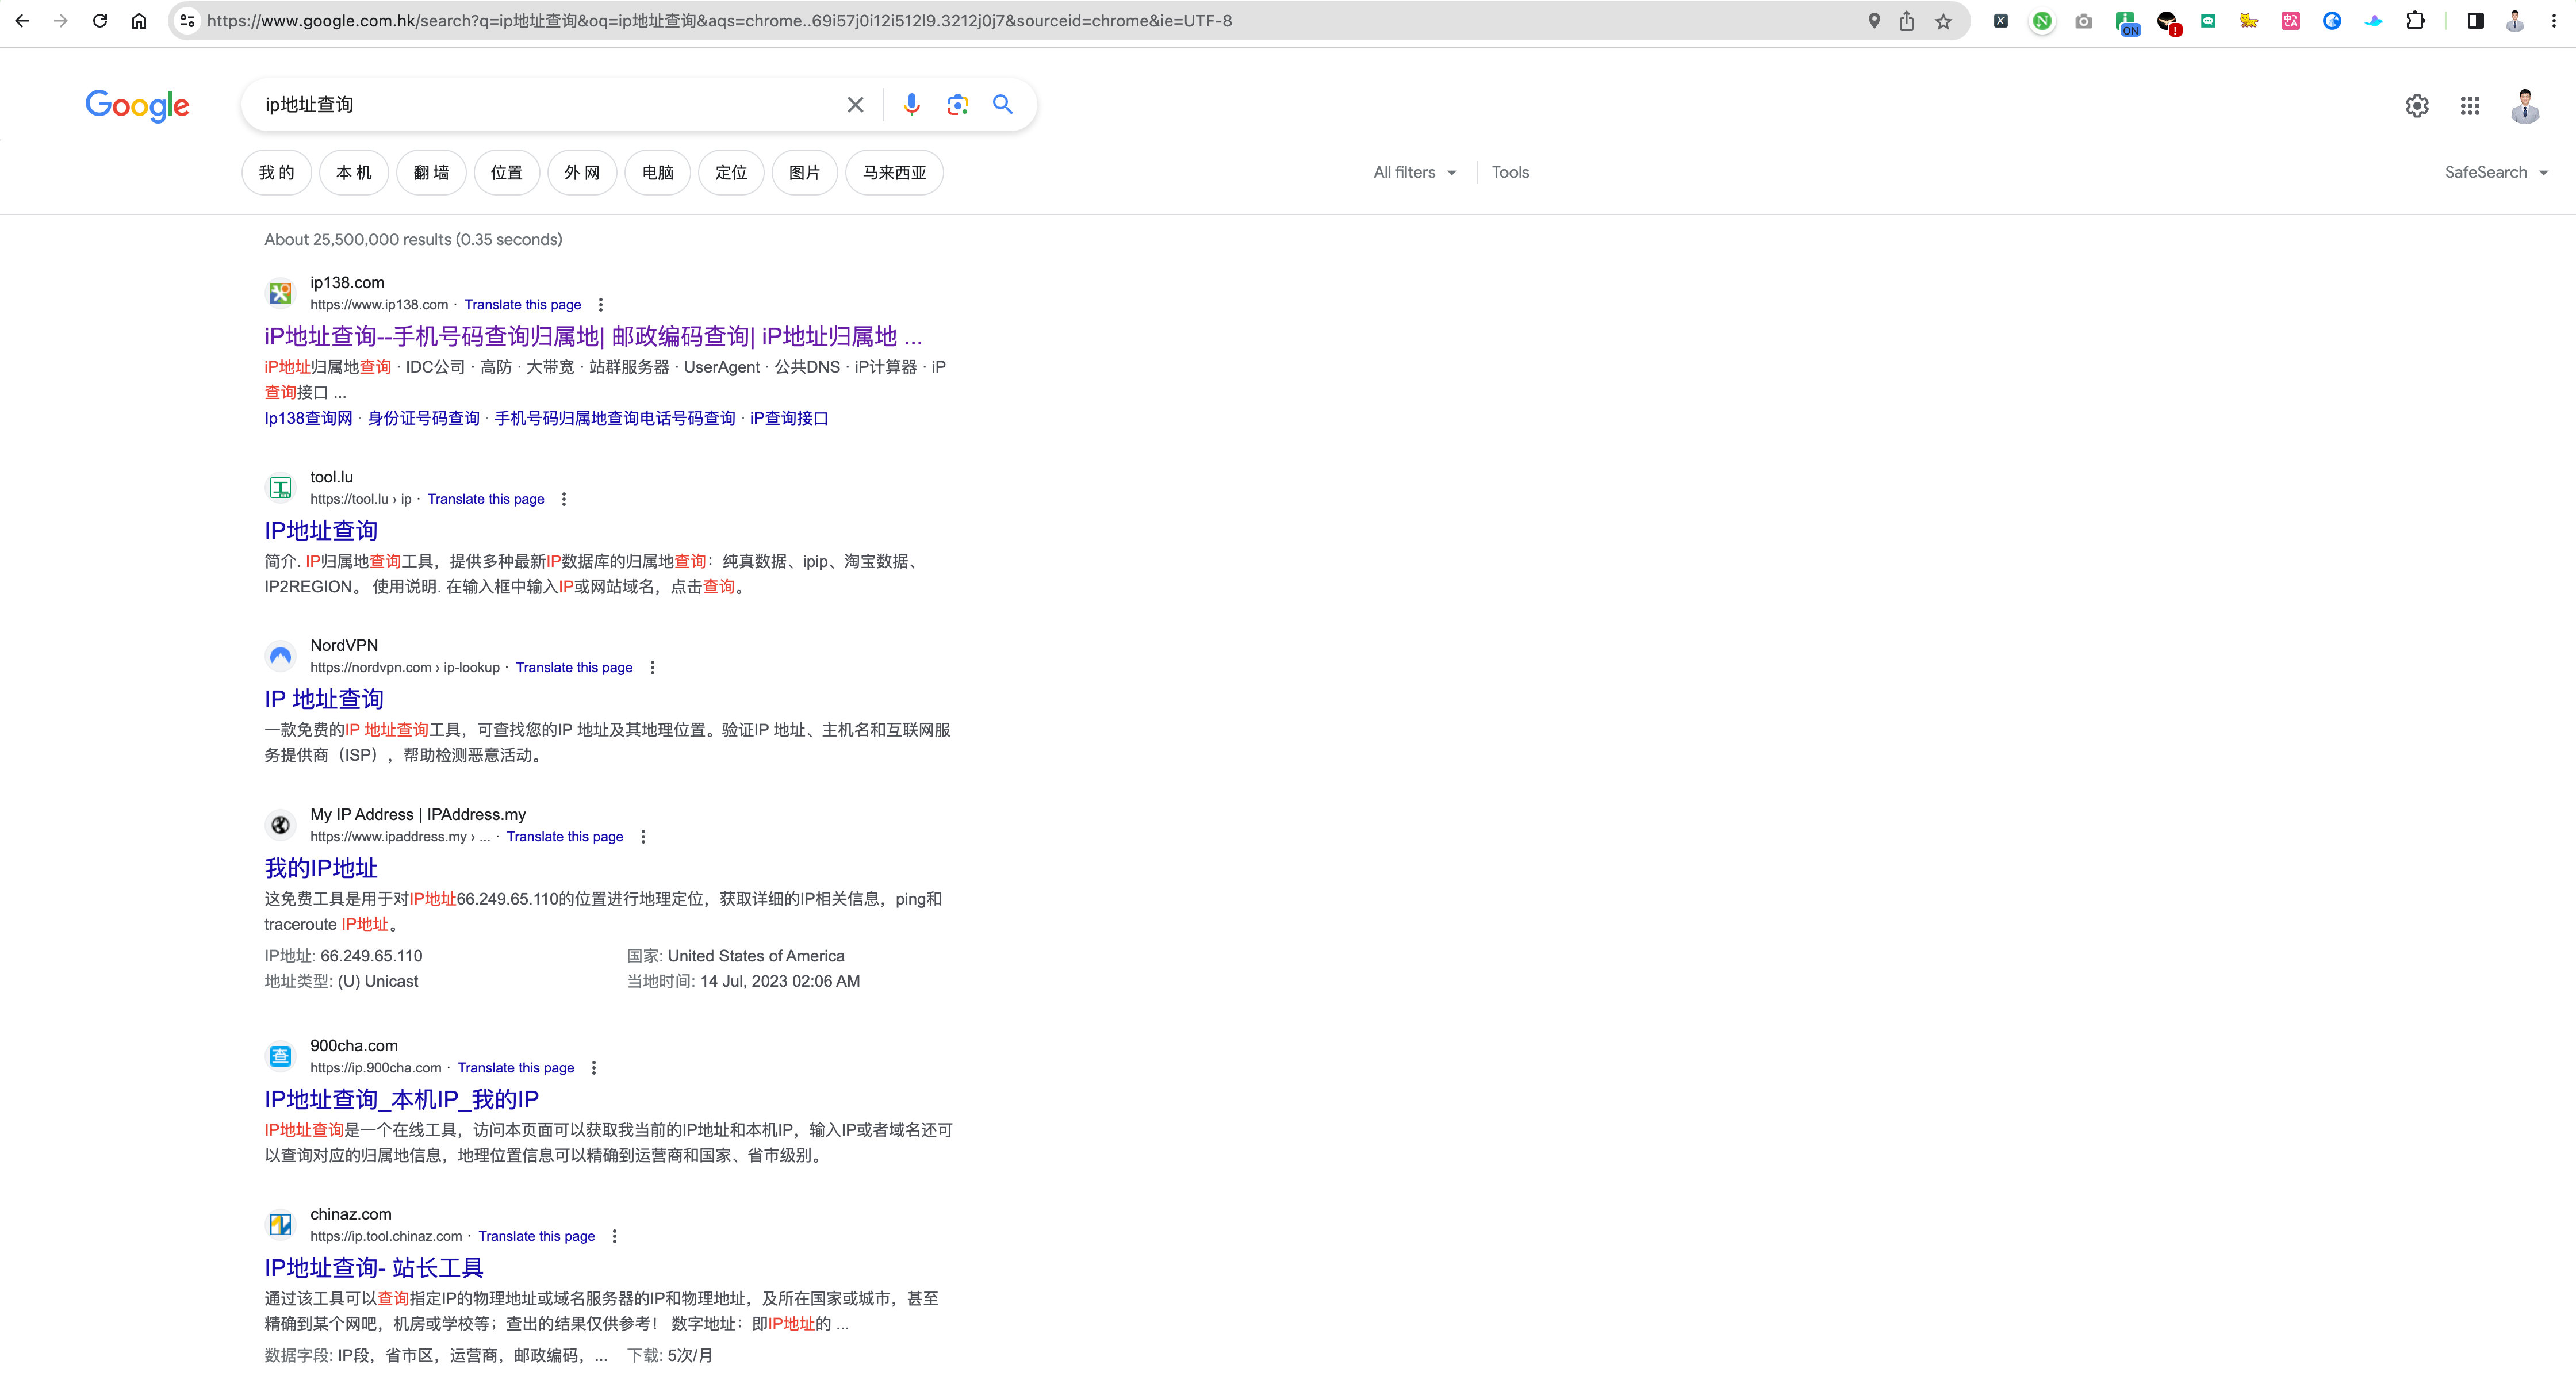Click into the Google search field
This screenshot has width=2576, height=1395.
(x=545, y=105)
